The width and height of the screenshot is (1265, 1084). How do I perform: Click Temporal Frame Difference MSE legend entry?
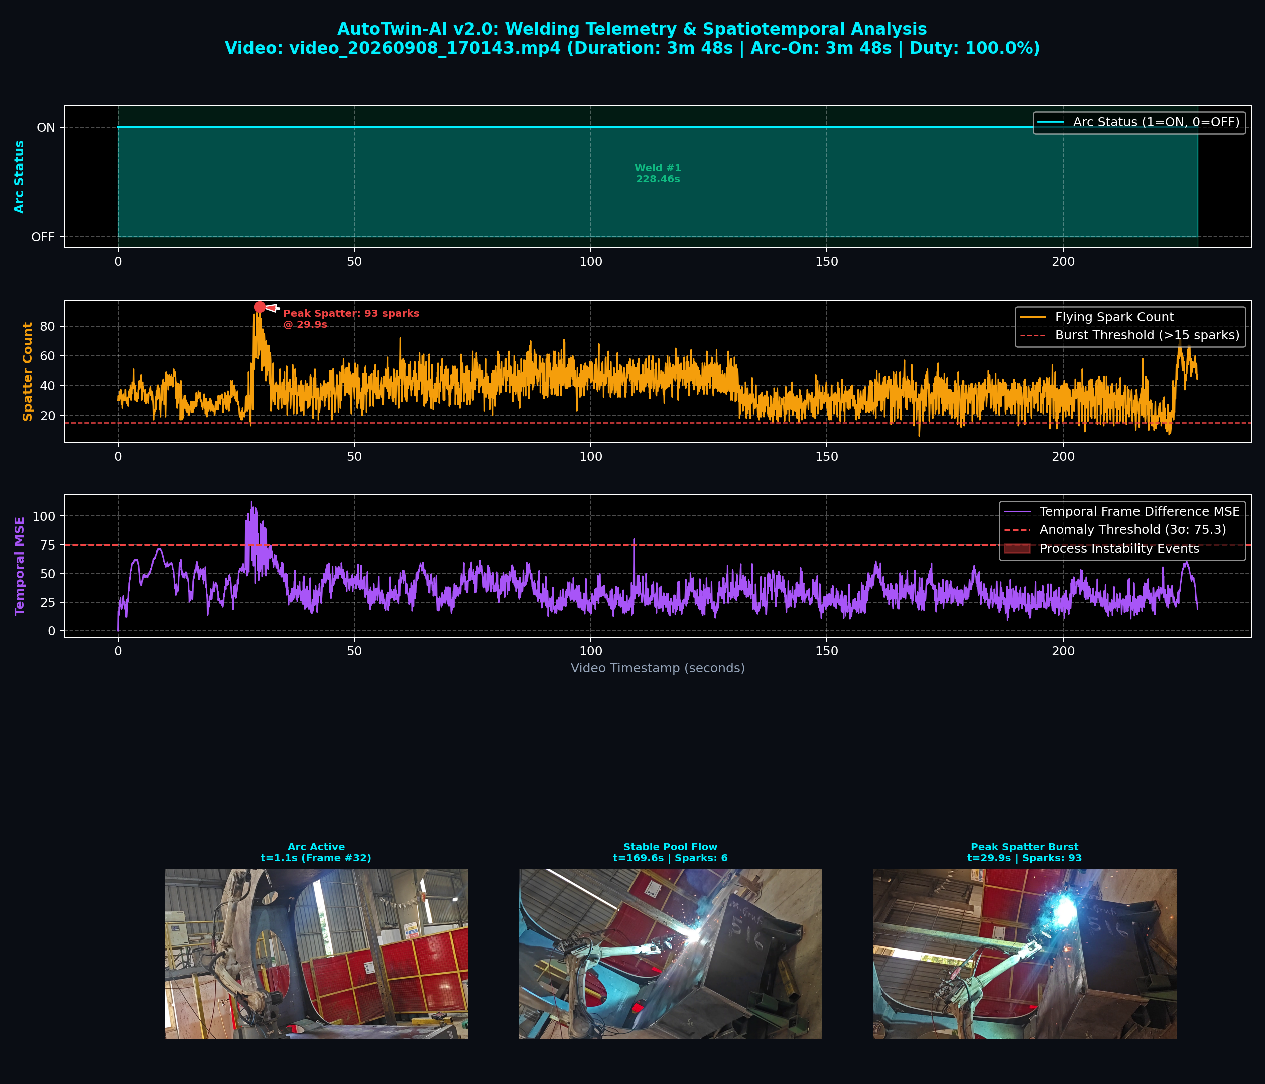tap(1122, 511)
